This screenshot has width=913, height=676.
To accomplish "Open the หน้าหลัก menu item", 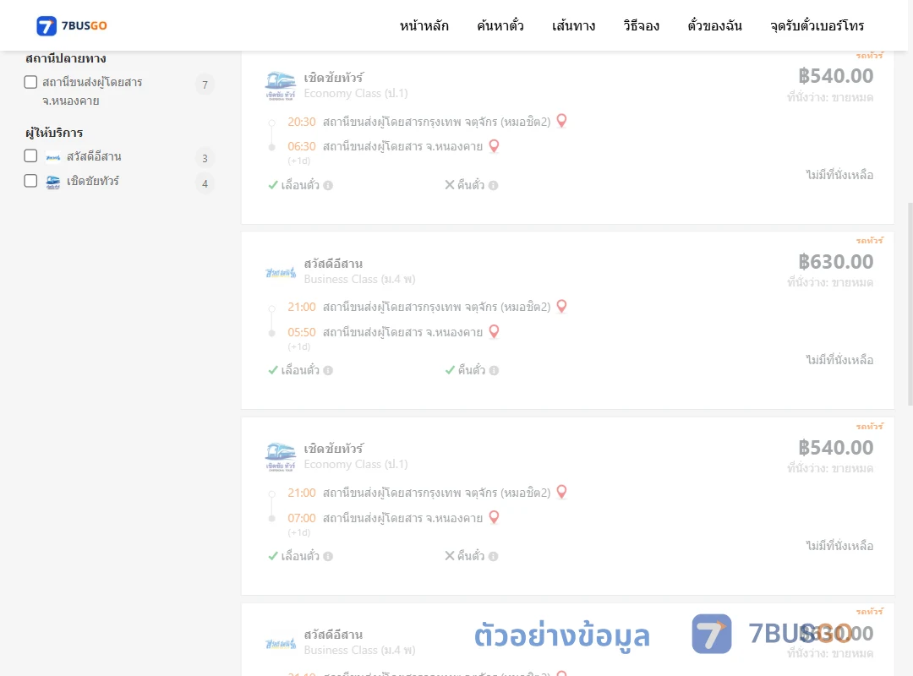I will point(424,25).
